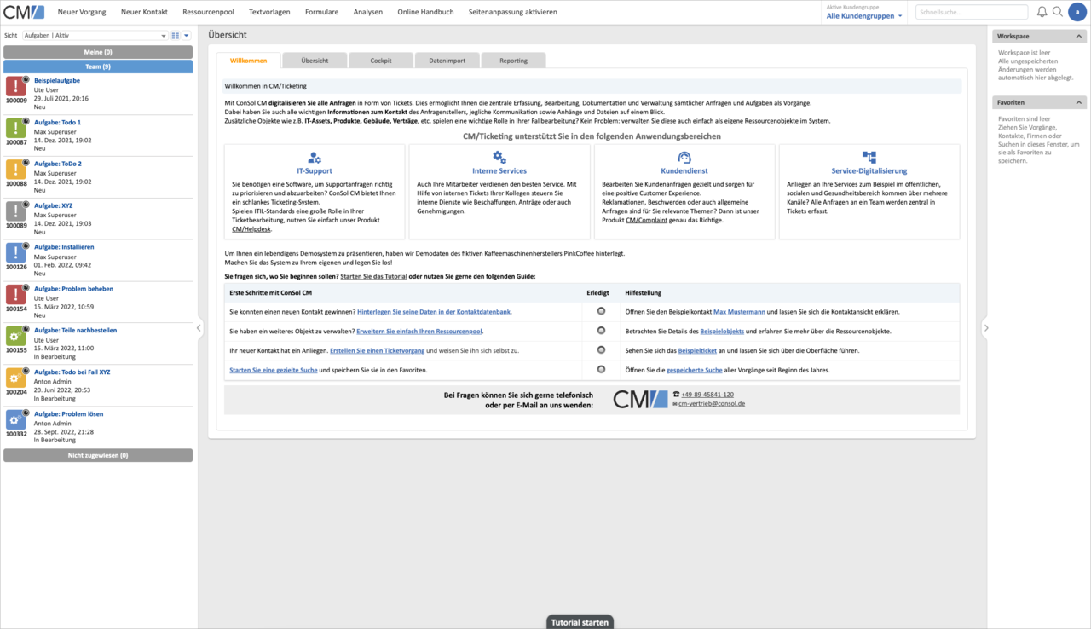Click the IT-Support icon in welcome panel
This screenshot has width=1091, height=629.
315,158
